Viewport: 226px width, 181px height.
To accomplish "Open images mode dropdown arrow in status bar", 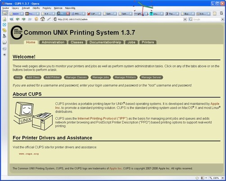I will [x=206, y=178].
